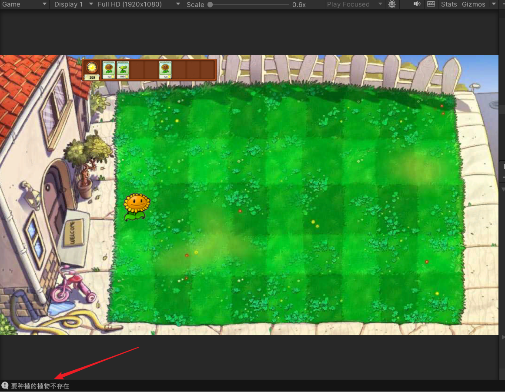
Task: Click the Scale slider handle
Action: point(210,4)
